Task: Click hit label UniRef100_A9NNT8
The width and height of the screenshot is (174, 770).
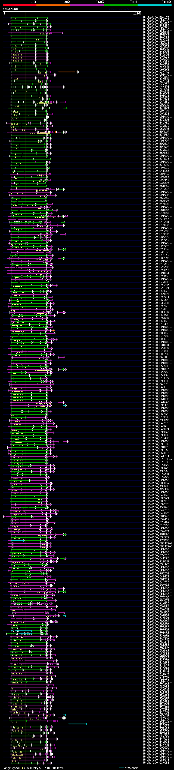Action: click(156, 42)
